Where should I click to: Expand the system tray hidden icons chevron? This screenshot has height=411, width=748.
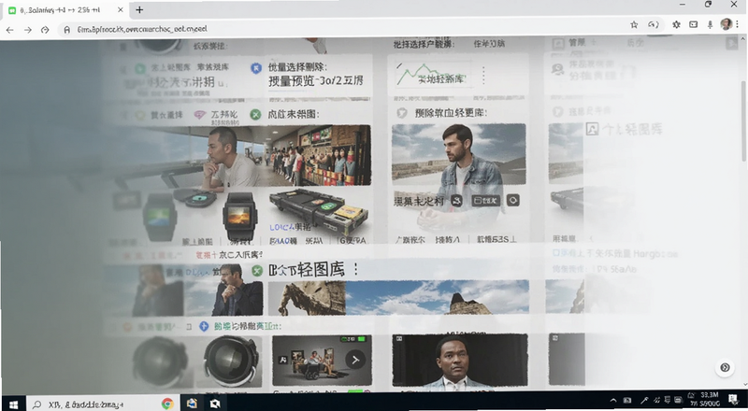(x=614, y=401)
